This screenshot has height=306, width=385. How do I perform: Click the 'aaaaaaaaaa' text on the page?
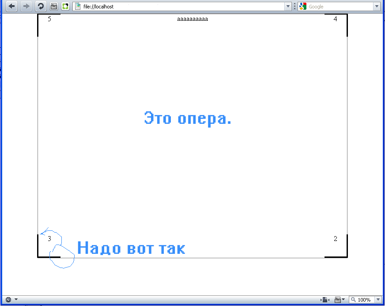[x=192, y=19]
